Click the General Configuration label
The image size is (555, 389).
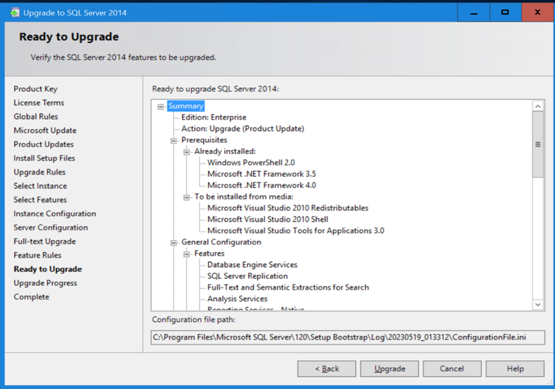[x=221, y=242]
